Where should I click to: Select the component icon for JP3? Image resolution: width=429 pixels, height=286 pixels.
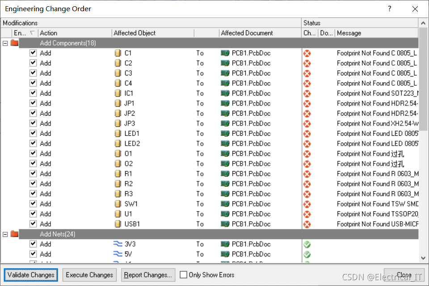(118, 123)
